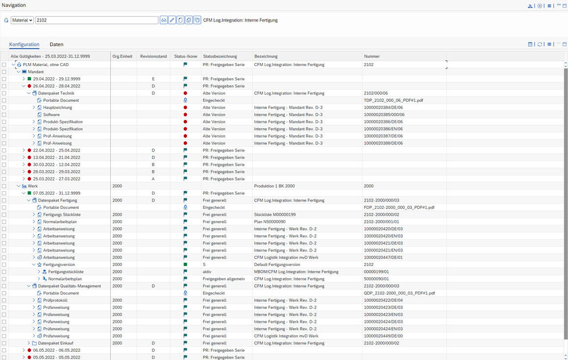Click the green flag in the Fertigungs Stückliste row
This screenshot has width=568, height=360.
pyautogui.click(x=185, y=214)
